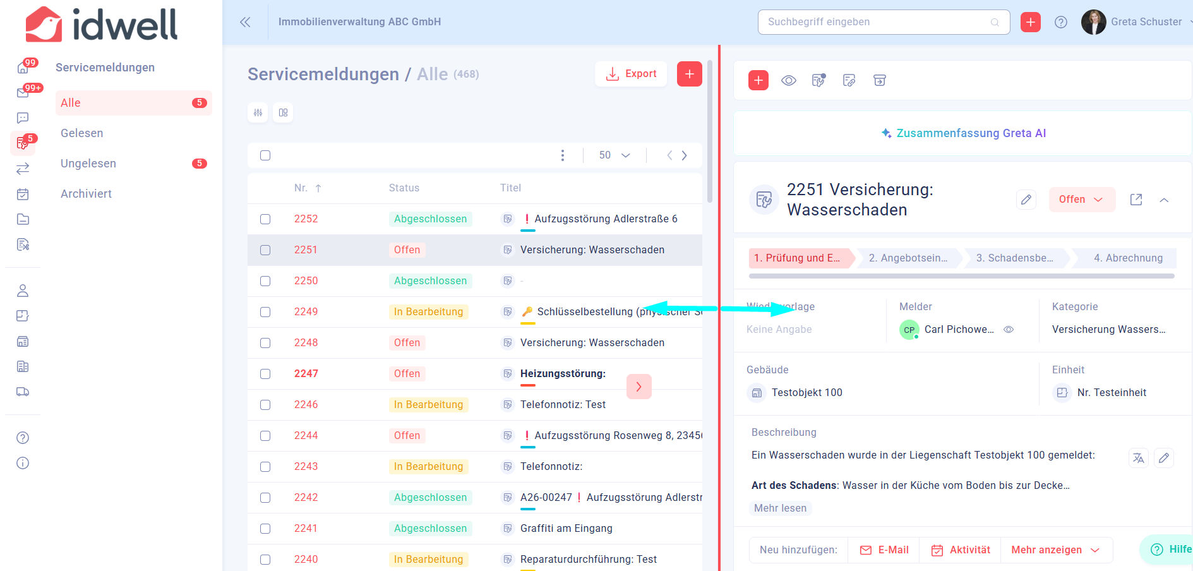
Task: Expand the 50 per page dropdown
Action: point(614,155)
